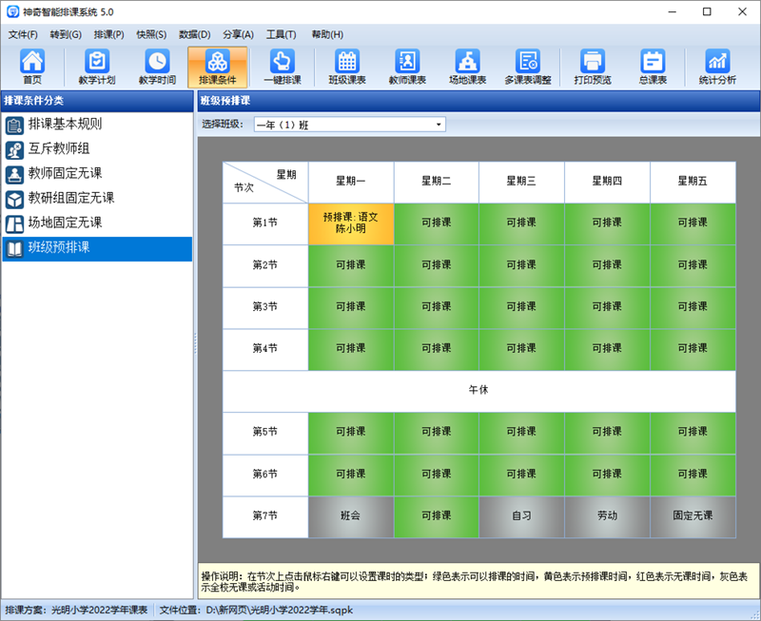Open the 数据(D) menu
The height and width of the screenshot is (621, 761).
(195, 34)
